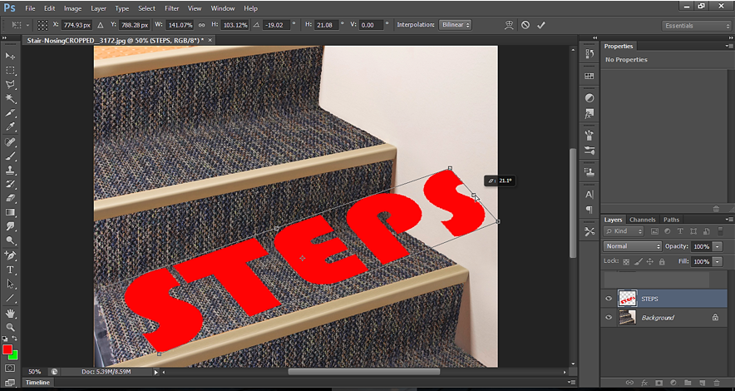Create a new adjustment layer

click(x=673, y=383)
